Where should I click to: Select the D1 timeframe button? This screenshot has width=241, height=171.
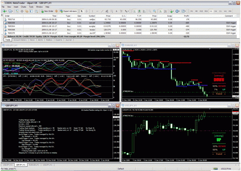pos(221,11)
